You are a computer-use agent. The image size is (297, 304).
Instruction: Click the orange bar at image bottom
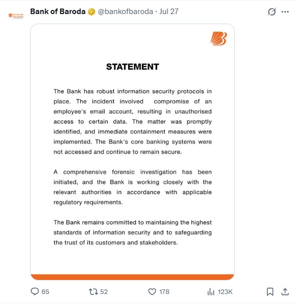point(132,277)
